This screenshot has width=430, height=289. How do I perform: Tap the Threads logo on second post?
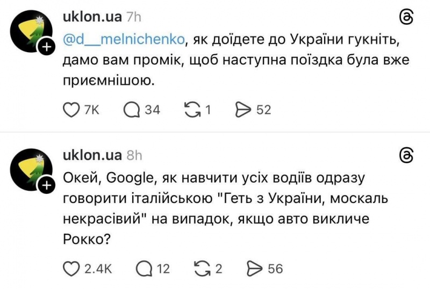click(407, 155)
